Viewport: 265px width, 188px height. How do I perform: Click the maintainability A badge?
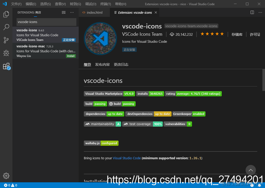(102, 124)
